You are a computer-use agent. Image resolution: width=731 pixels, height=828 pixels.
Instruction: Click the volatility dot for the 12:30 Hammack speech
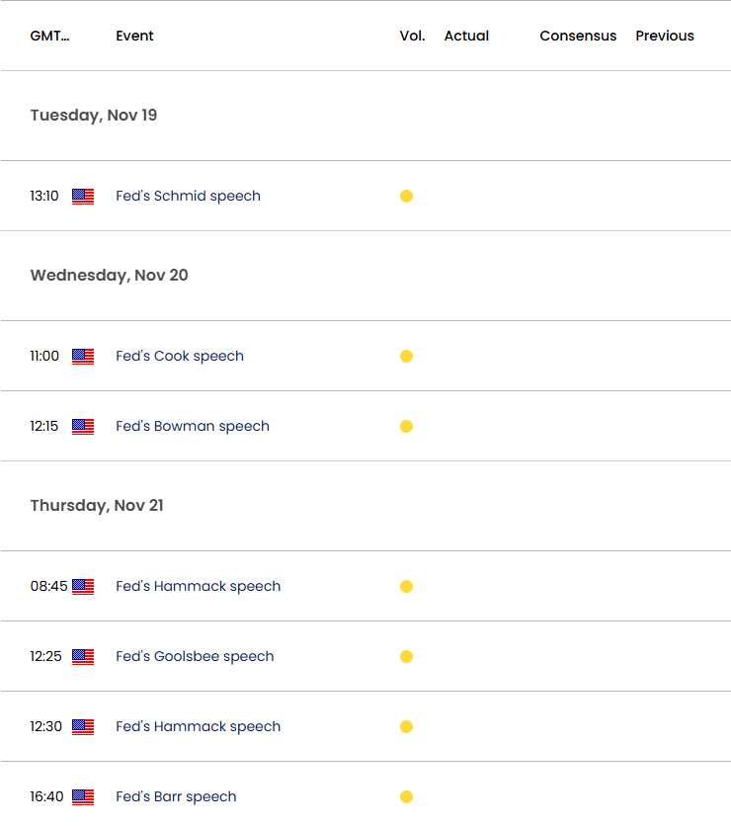406,726
